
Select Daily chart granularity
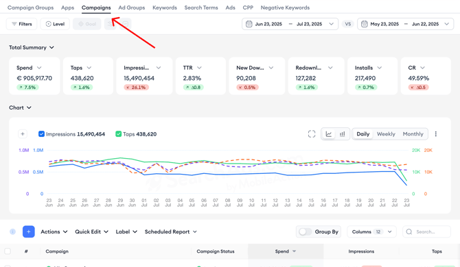(x=363, y=134)
